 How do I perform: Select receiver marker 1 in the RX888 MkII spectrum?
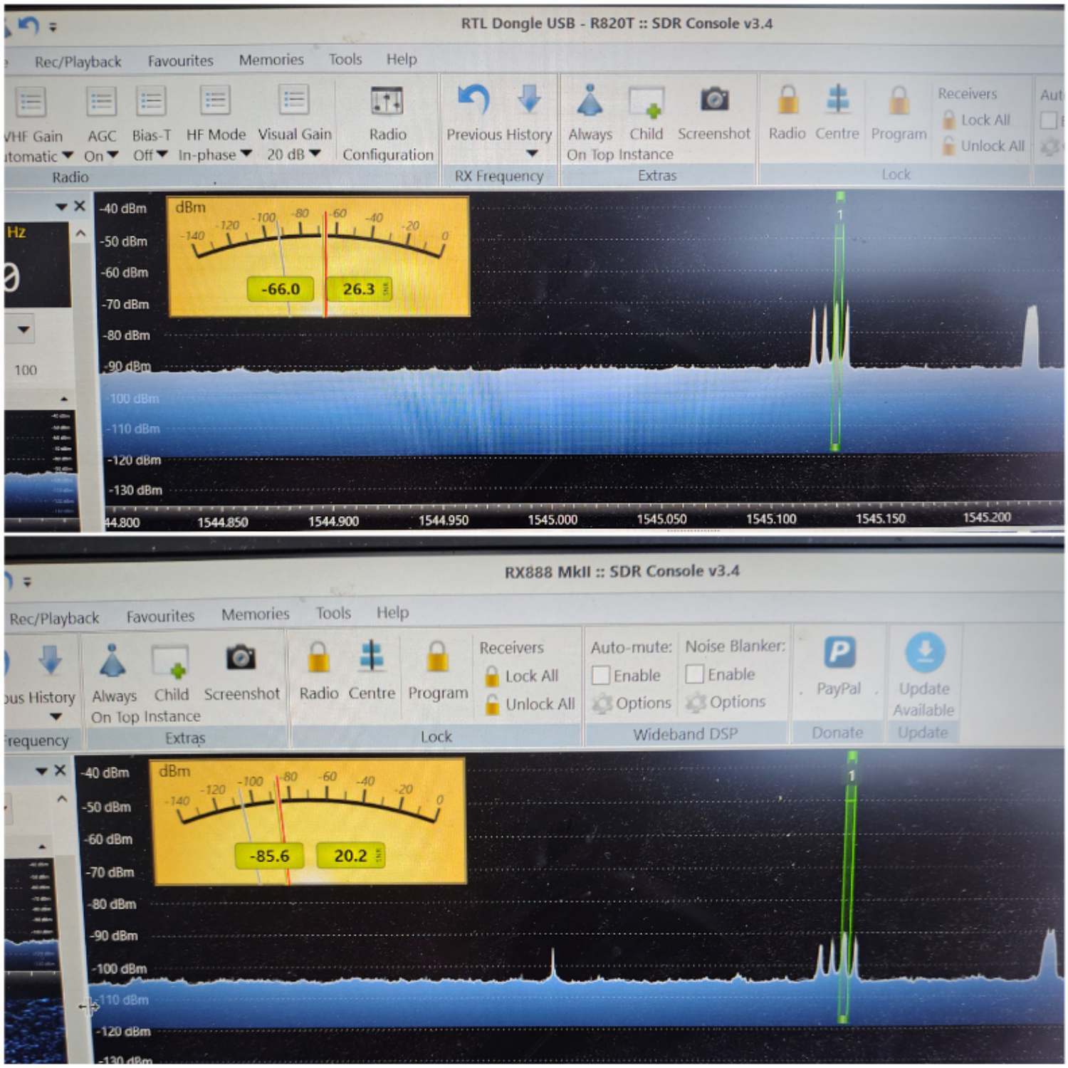[852, 775]
